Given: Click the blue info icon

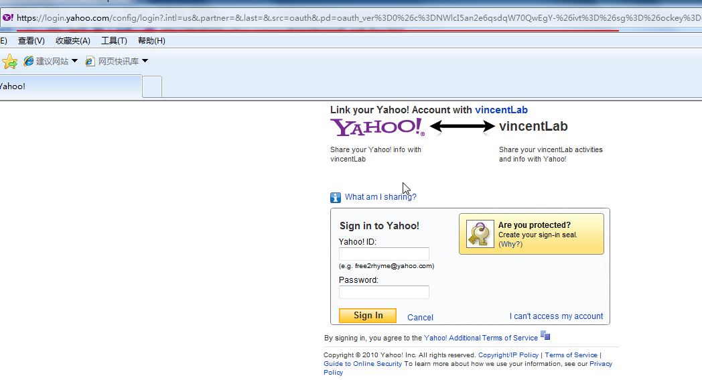Looking at the screenshot, I should pos(336,197).
